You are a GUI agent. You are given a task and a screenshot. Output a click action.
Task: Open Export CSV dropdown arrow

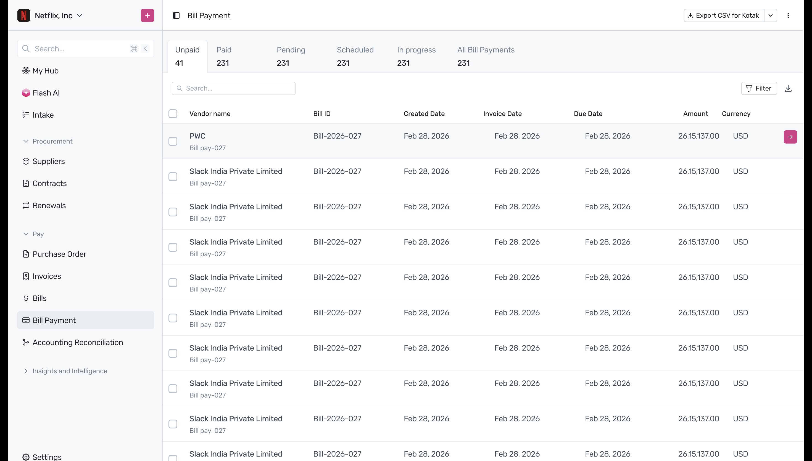point(770,15)
